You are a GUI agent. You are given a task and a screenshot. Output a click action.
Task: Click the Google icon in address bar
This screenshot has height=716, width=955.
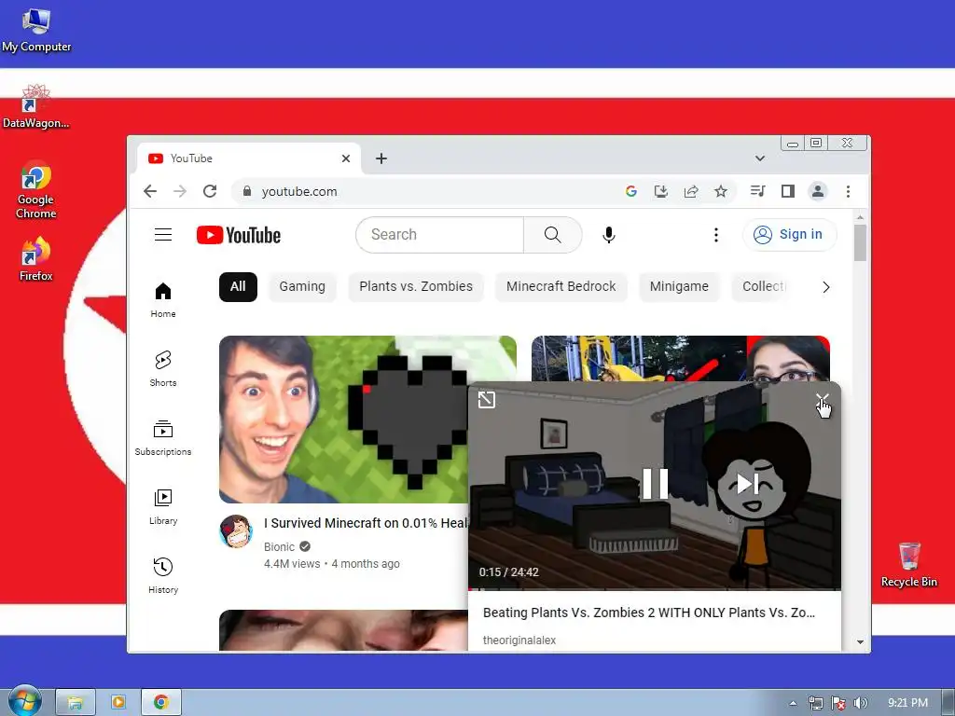tap(631, 192)
